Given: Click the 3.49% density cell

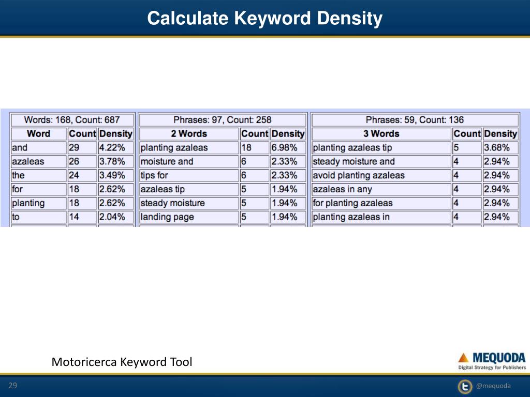Looking at the screenshot, I should point(116,175).
